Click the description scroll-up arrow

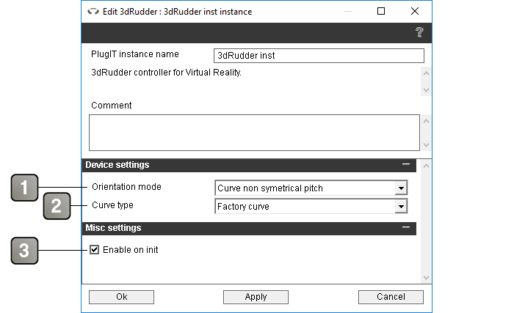[426, 73]
